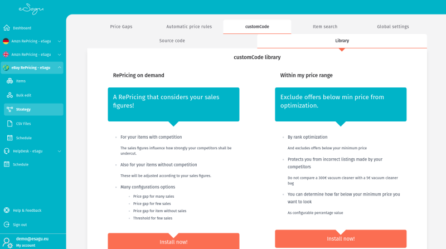This screenshot has width=446, height=249.
Task: Open Bulk edit via its icon
Action: tap(9, 95)
